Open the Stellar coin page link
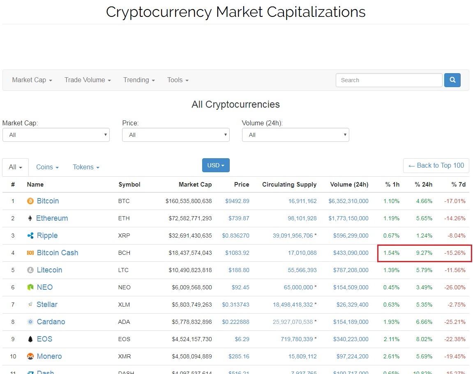 point(47,304)
